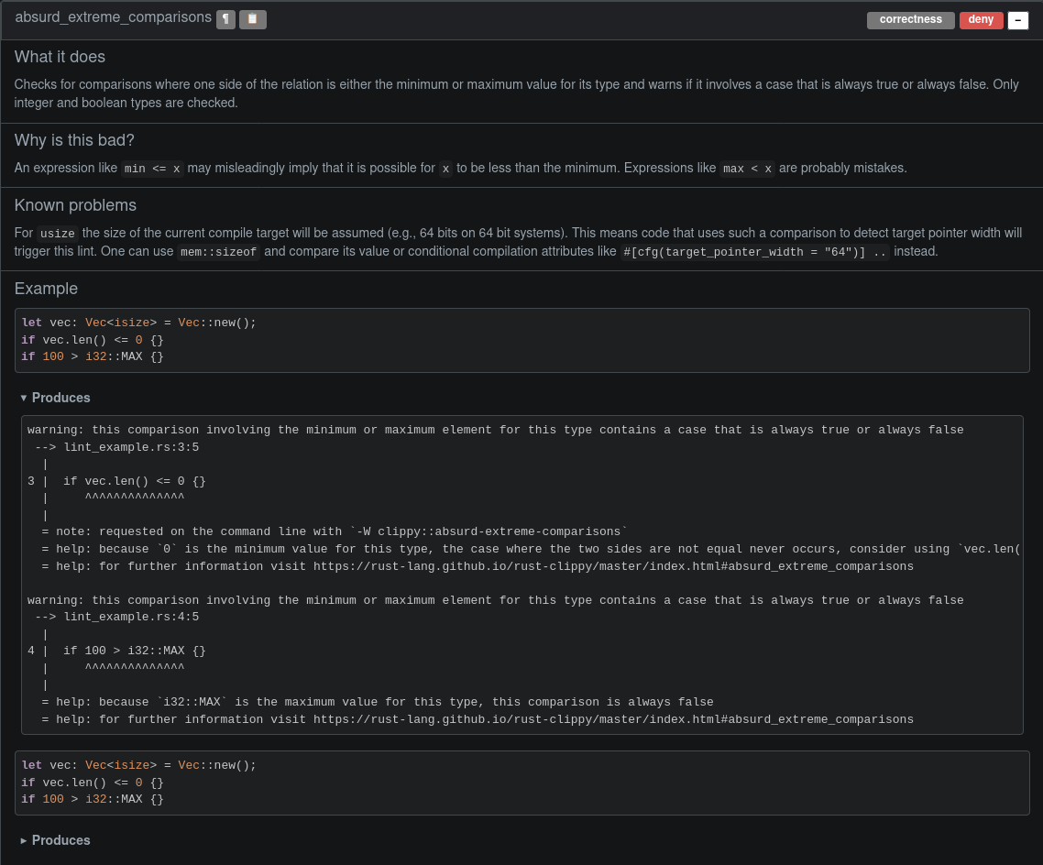Click the 'Known problems' heading
This screenshot has height=865, width=1043.
[75, 205]
